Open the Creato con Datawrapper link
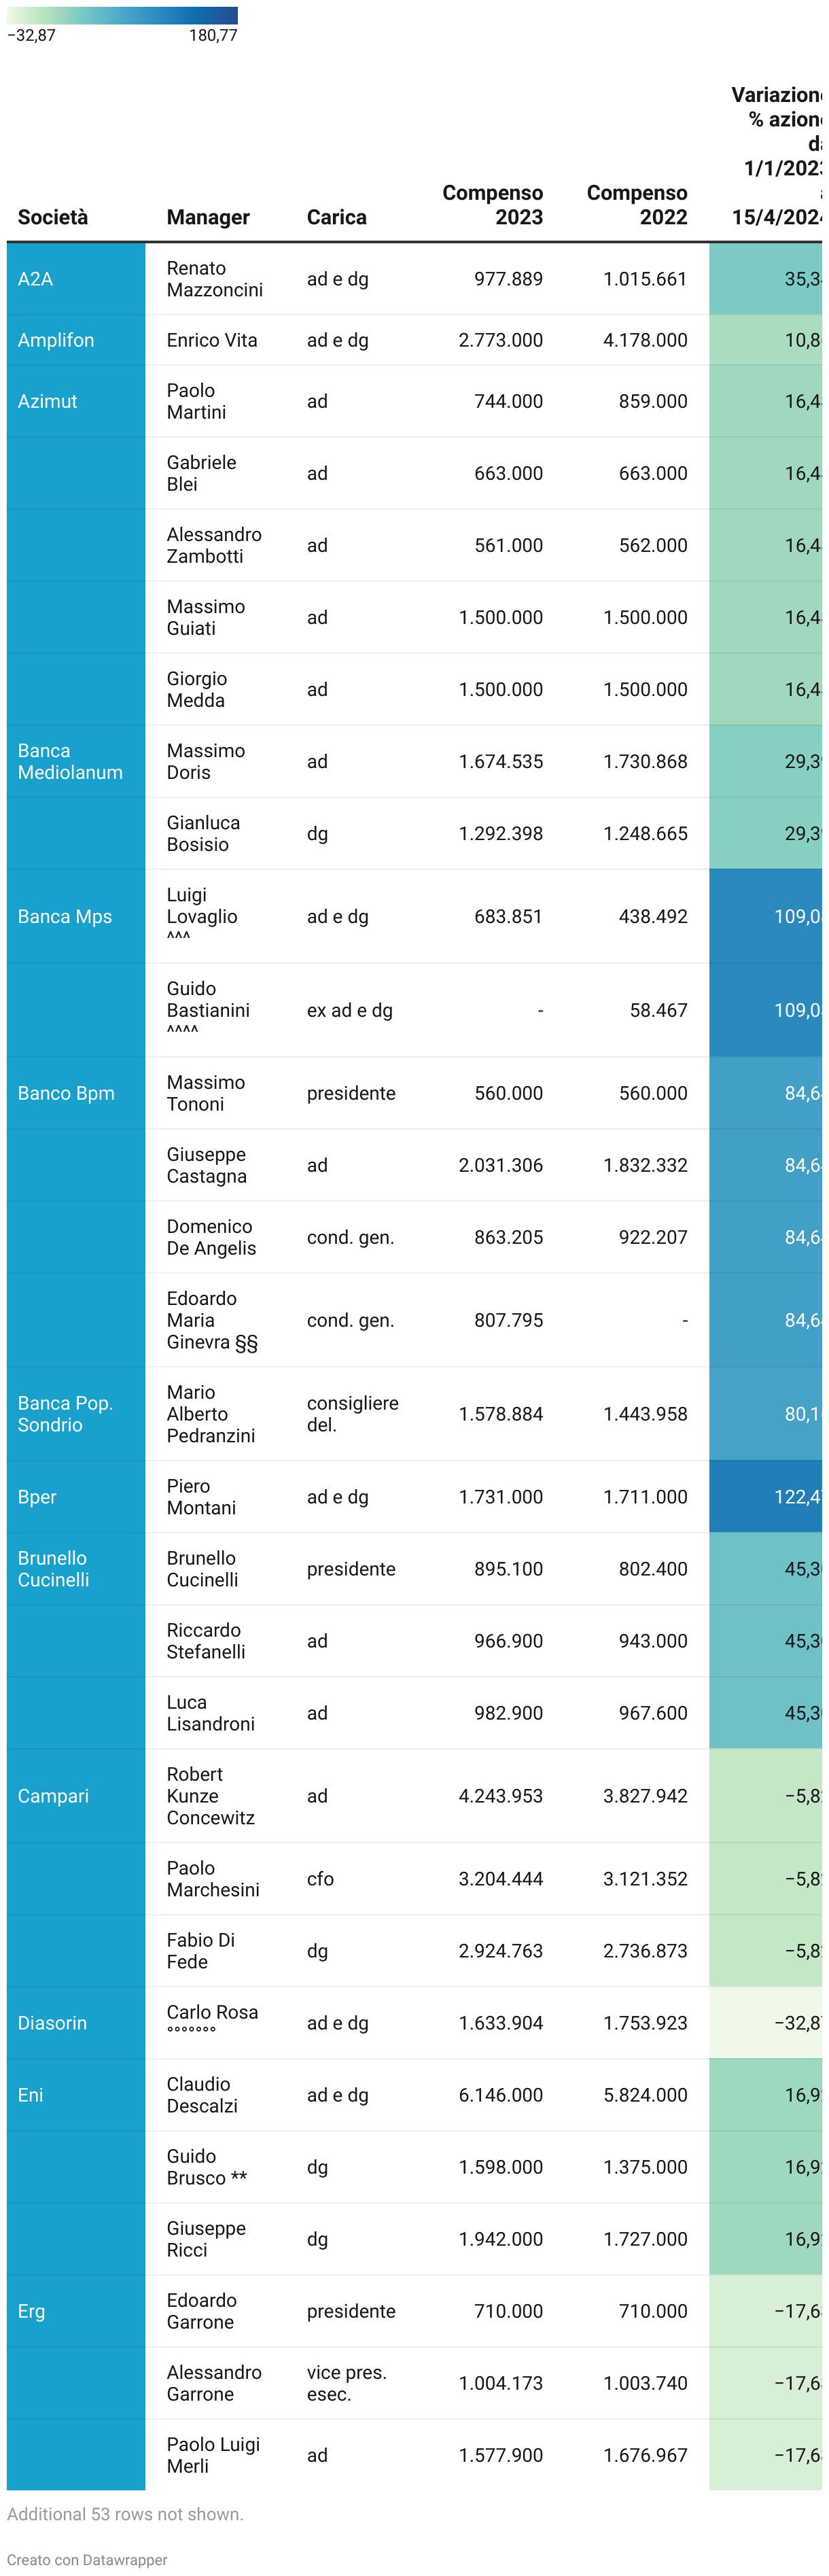The height and width of the screenshot is (2576, 829). pos(87,2559)
